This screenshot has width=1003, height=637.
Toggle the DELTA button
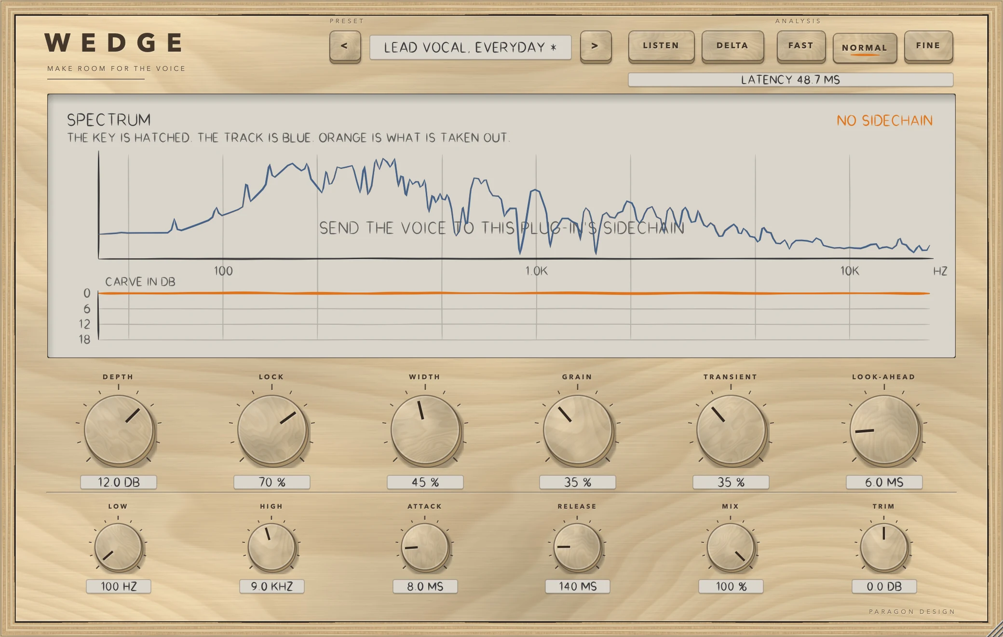[732, 46]
